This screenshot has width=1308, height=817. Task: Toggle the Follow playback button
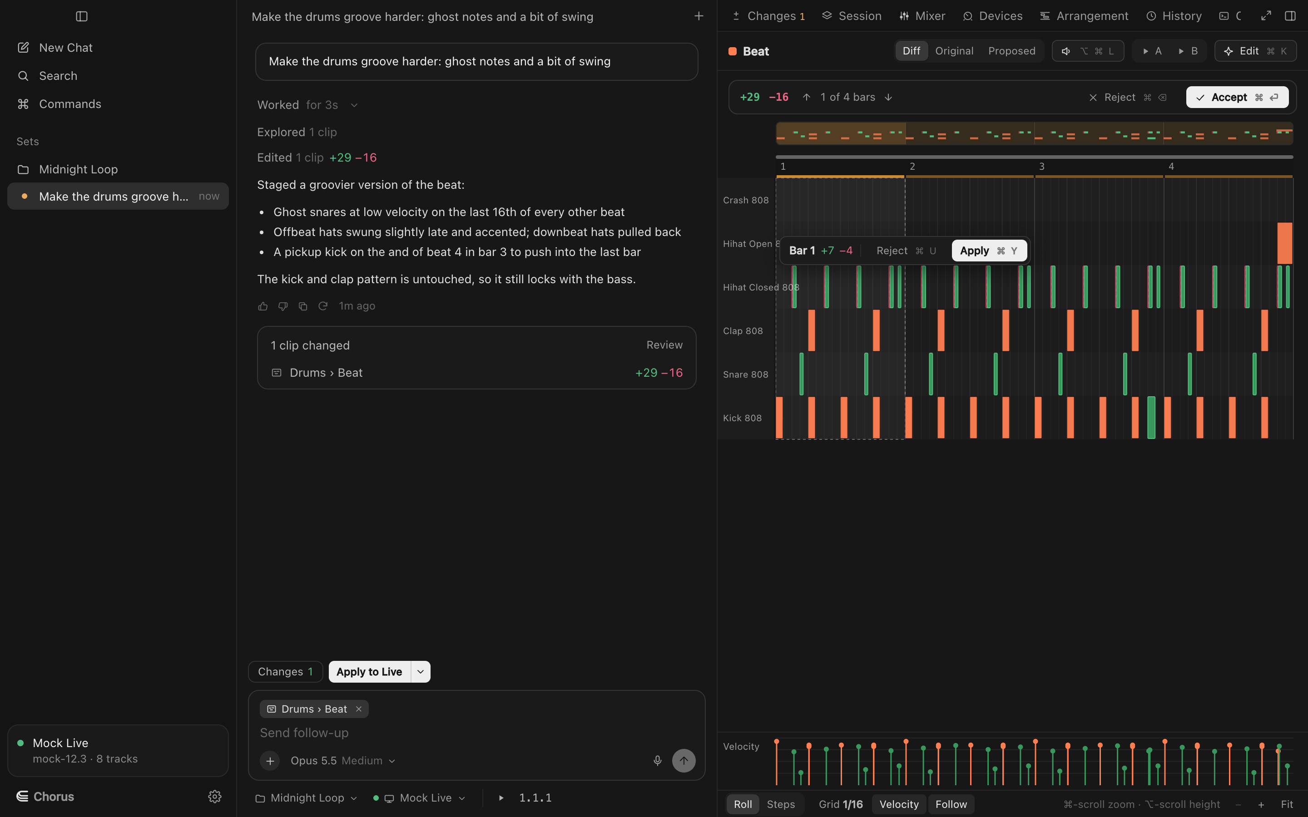[951, 804]
